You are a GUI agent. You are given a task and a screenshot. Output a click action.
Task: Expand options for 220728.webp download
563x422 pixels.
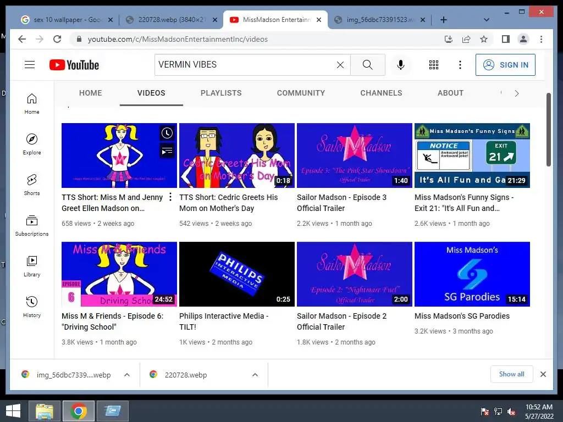[255, 375]
